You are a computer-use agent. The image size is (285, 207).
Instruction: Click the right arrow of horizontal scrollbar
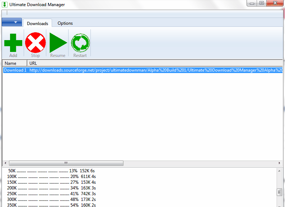click(280, 163)
